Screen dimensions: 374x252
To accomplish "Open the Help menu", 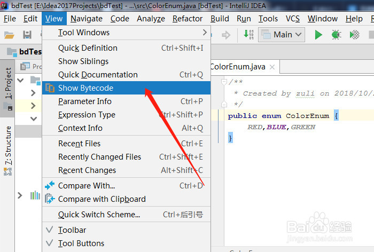I will (x=354, y=19).
